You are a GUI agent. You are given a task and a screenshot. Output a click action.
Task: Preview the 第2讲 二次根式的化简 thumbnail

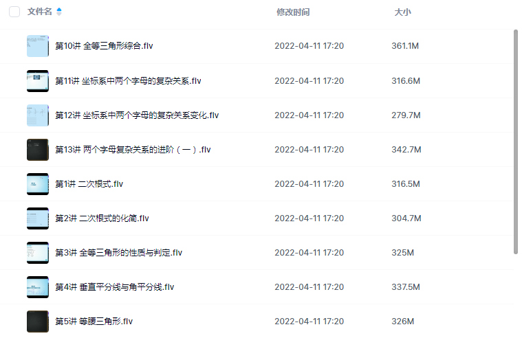pyautogui.click(x=38, y=218)
